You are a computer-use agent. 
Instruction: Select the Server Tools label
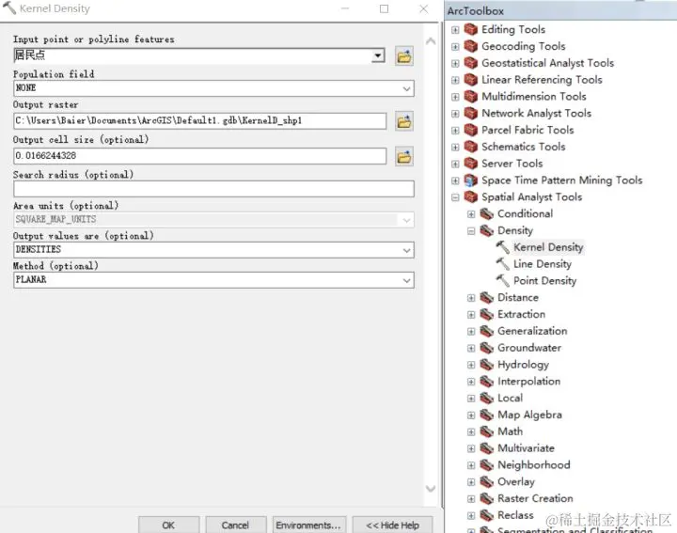coord(512,164)
